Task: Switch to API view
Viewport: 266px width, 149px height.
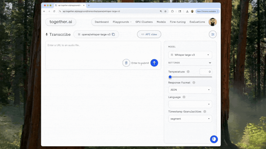Action: coord(149,34)
